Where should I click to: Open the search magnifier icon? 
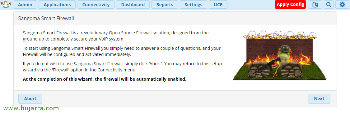click(x=329, y=4)
